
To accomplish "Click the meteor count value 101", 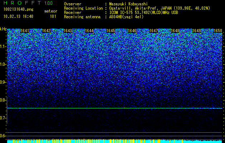I will [x=53, y=16].
